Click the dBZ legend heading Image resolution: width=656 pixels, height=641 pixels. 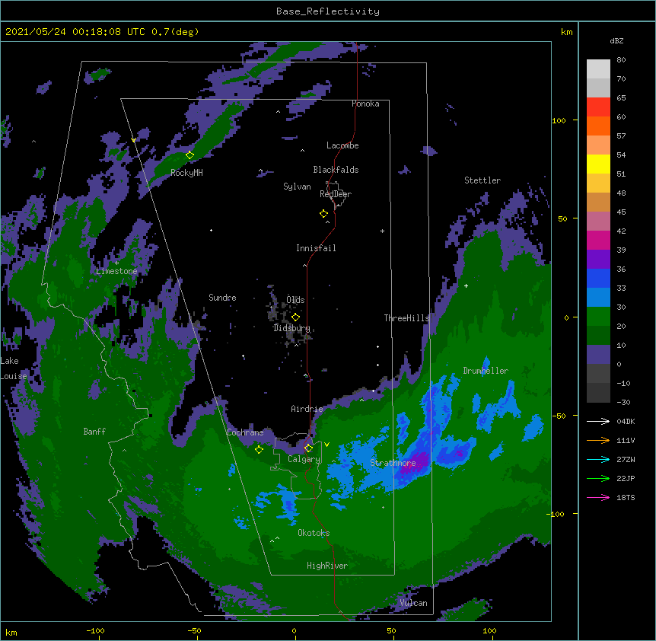click(616, 41)
